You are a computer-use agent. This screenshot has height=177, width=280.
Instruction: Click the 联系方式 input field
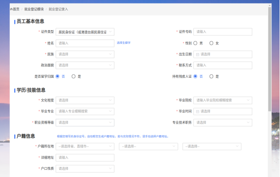(223, 65)
